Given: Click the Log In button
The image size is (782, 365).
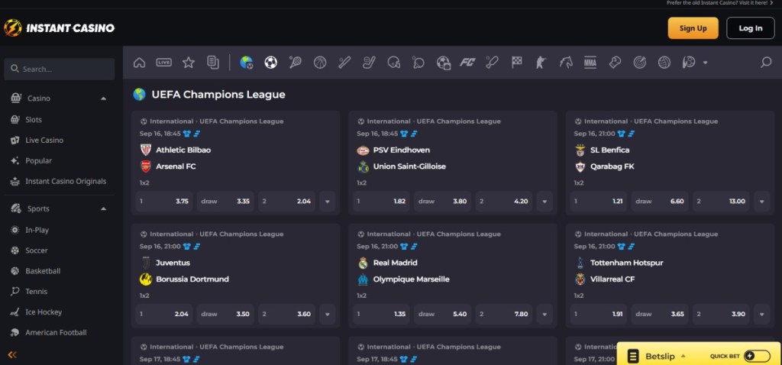Looking at the screenshot, I should click(x=750, y=28).
